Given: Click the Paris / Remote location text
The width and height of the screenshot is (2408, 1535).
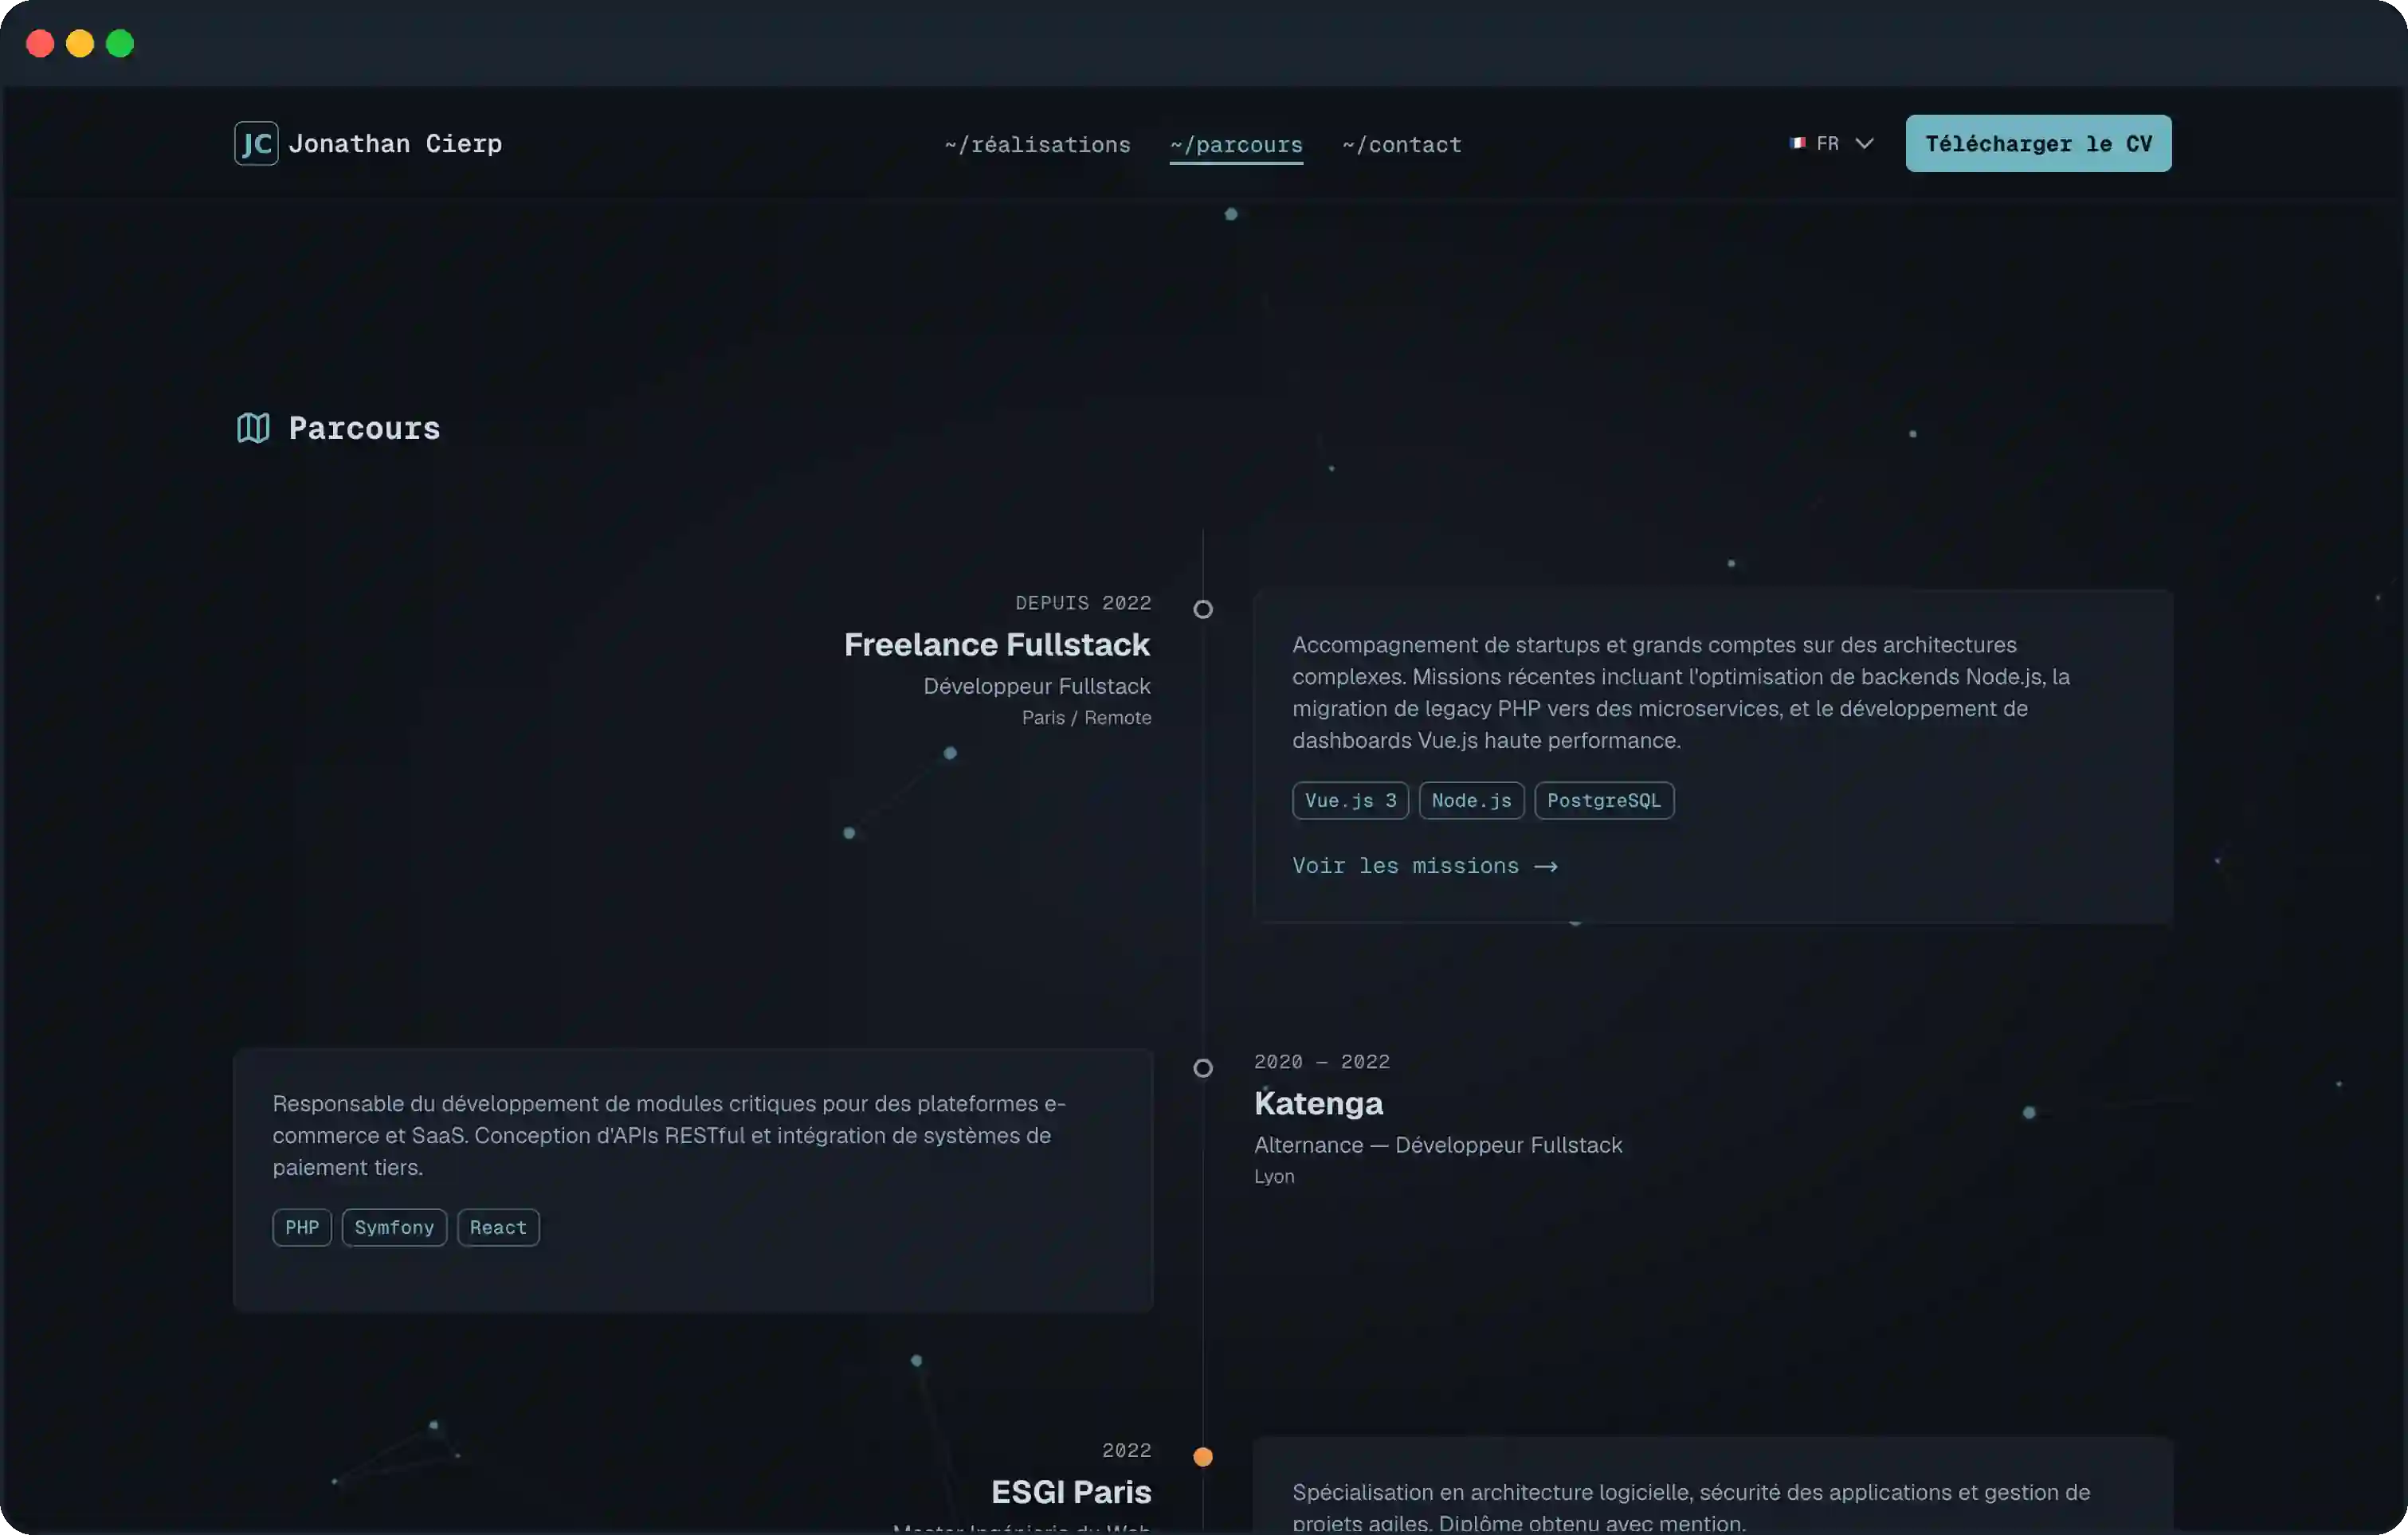Looking at the screenshot, I should (x=1086, y=718).
